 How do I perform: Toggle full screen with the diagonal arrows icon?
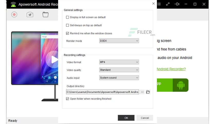[168, 4]
